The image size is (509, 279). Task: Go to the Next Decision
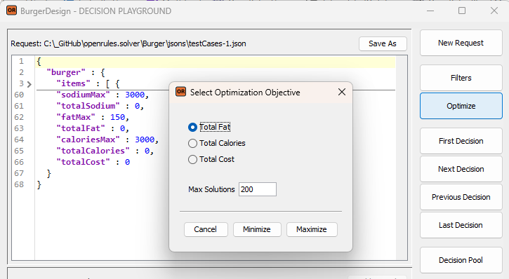461,169
